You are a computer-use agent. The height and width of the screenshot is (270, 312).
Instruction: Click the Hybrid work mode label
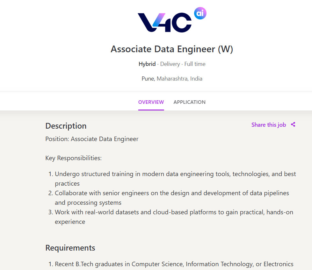click(x=147, y=64)
